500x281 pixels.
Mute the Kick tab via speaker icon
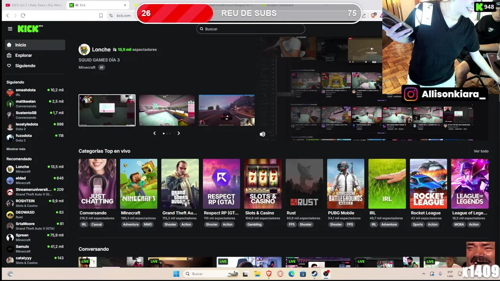click(77, 5)
